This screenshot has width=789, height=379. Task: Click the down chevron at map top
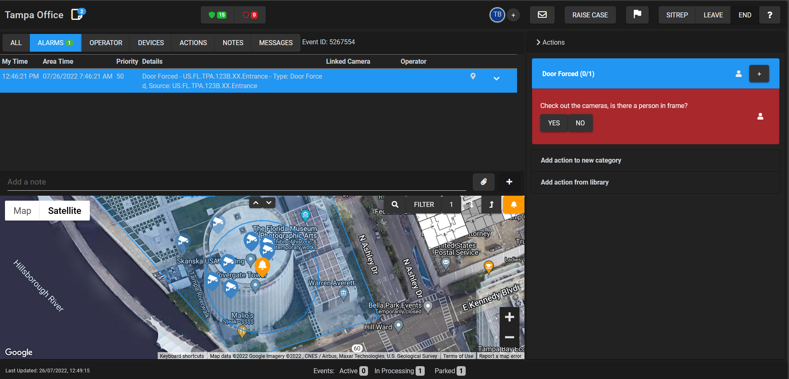(x=269, y=203)
